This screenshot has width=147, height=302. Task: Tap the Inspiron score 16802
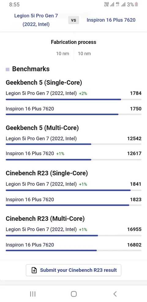[x=134, y=245]
